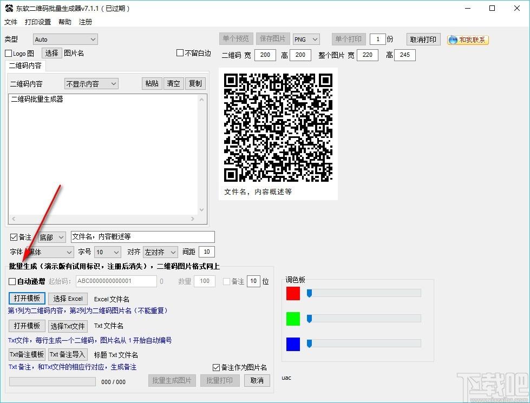This screenshot has height=403, width=530.
Task: Open the 字号 size dropdown
Action: pos(108,252)
